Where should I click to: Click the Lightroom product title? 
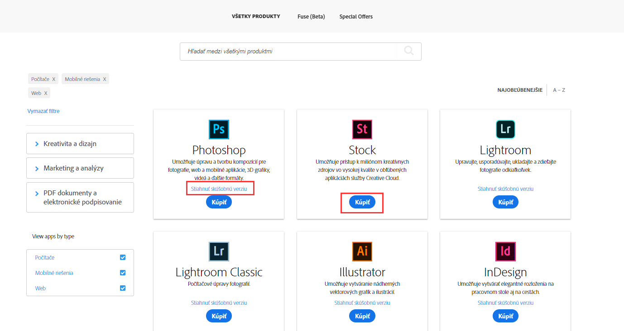pyautogui.click(x=505, y=150)
